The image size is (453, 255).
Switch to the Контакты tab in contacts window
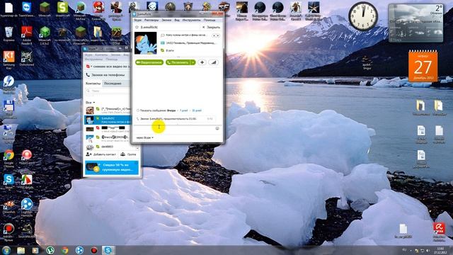click(x=93, y=84)
